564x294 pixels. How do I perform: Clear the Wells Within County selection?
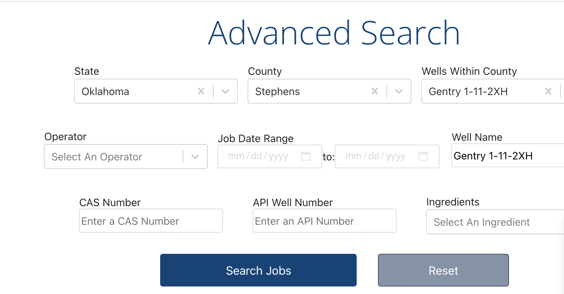[x=548, y=91]
